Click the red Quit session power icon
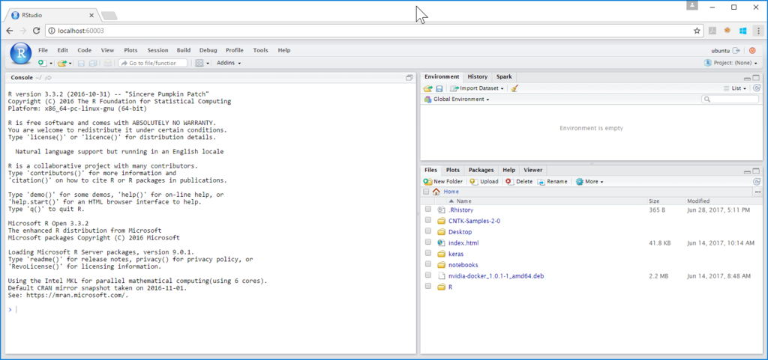This screenshot has height=360, width=768. (752, 50)
